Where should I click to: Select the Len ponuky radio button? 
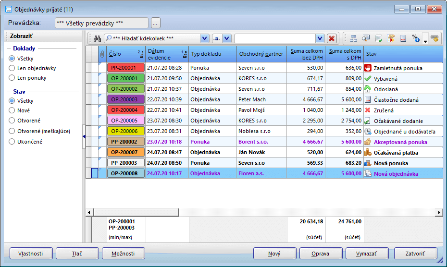[x=12, y=77]
